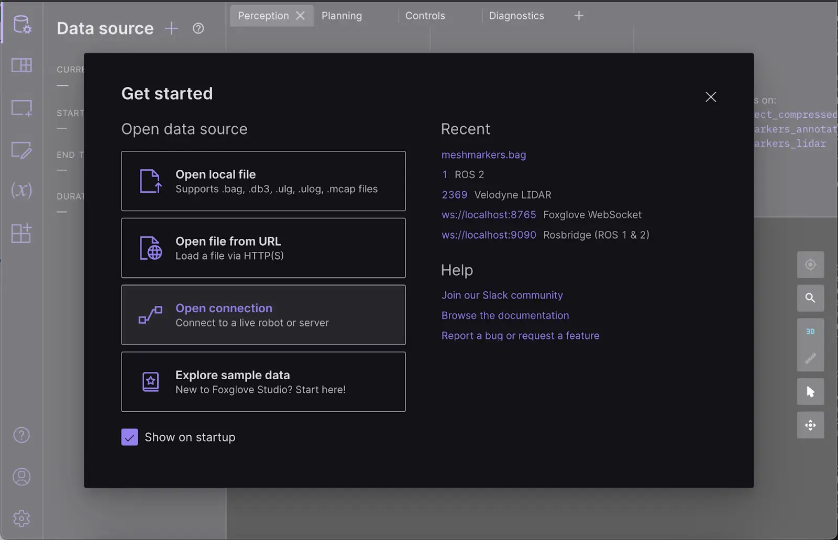
Task: Select the Extensions icon in the sidebar
Action: click(x=21, y=234)
